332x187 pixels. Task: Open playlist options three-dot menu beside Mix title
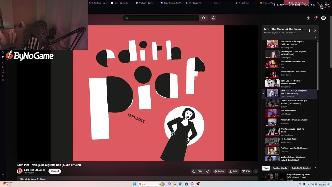(x=309, y=31)
